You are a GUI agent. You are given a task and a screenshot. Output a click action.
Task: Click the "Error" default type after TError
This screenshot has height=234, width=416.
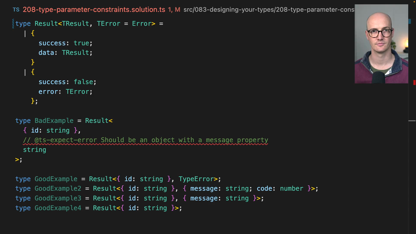(141, 23)
